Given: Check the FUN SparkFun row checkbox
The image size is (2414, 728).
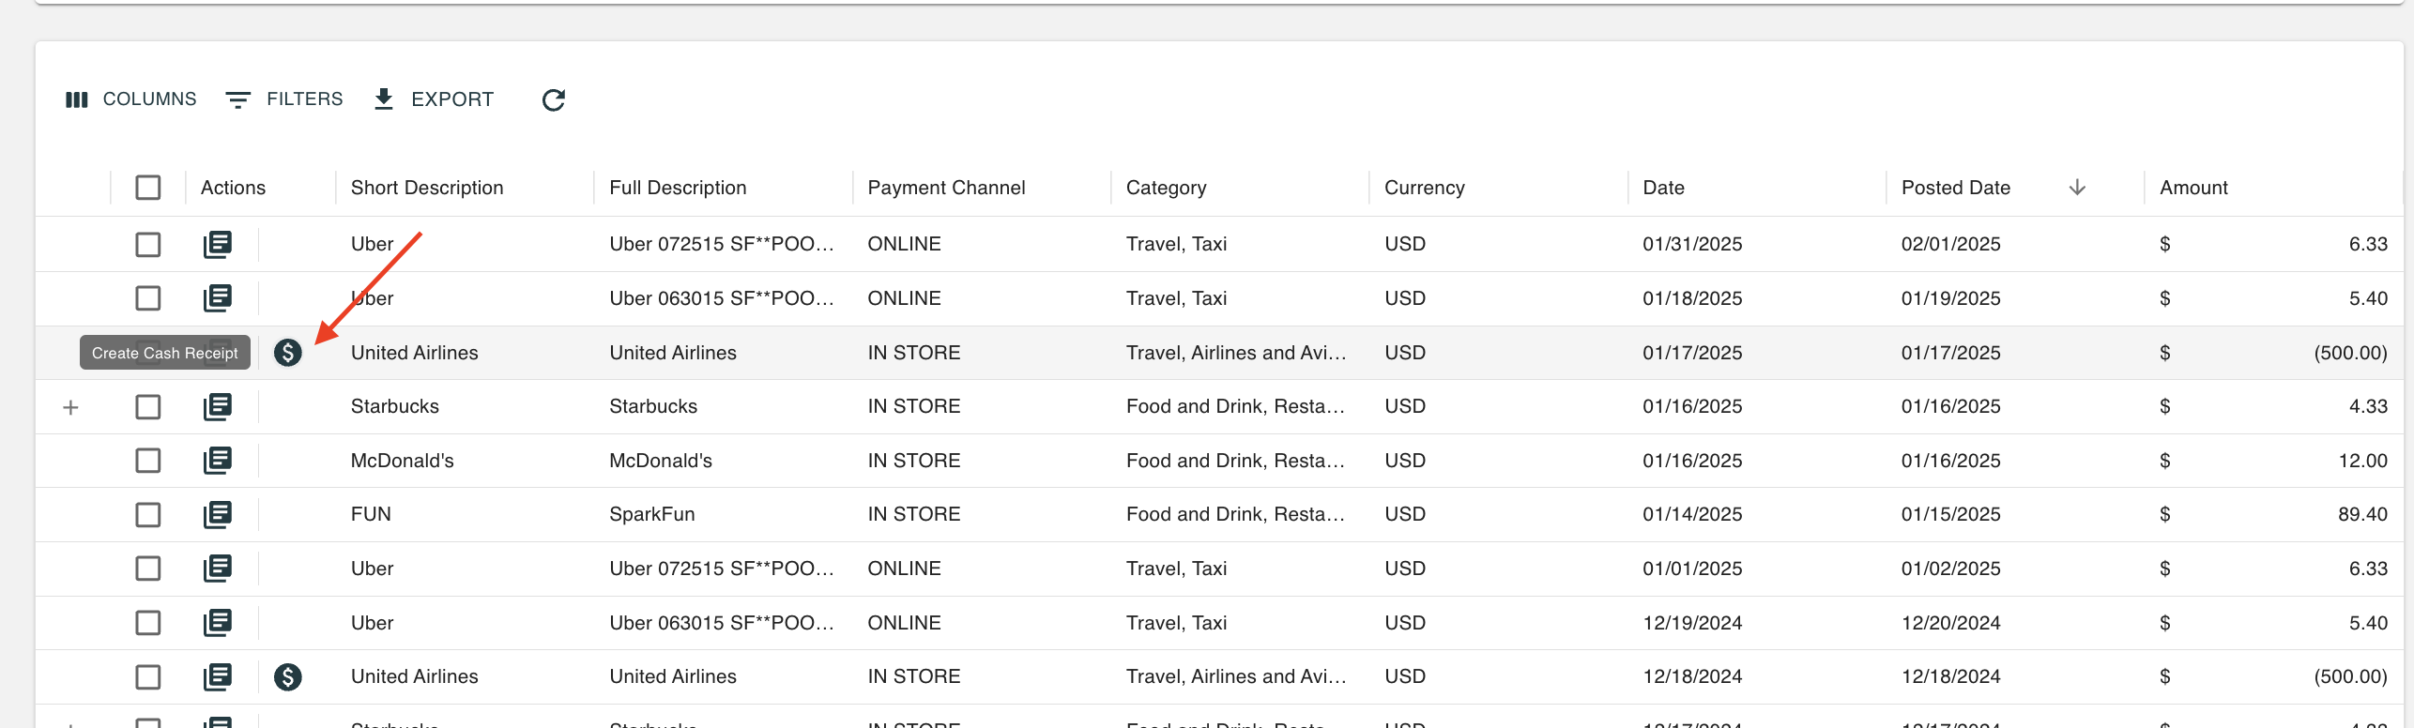Looking at the screenshot, I should [x=148, y=515].
